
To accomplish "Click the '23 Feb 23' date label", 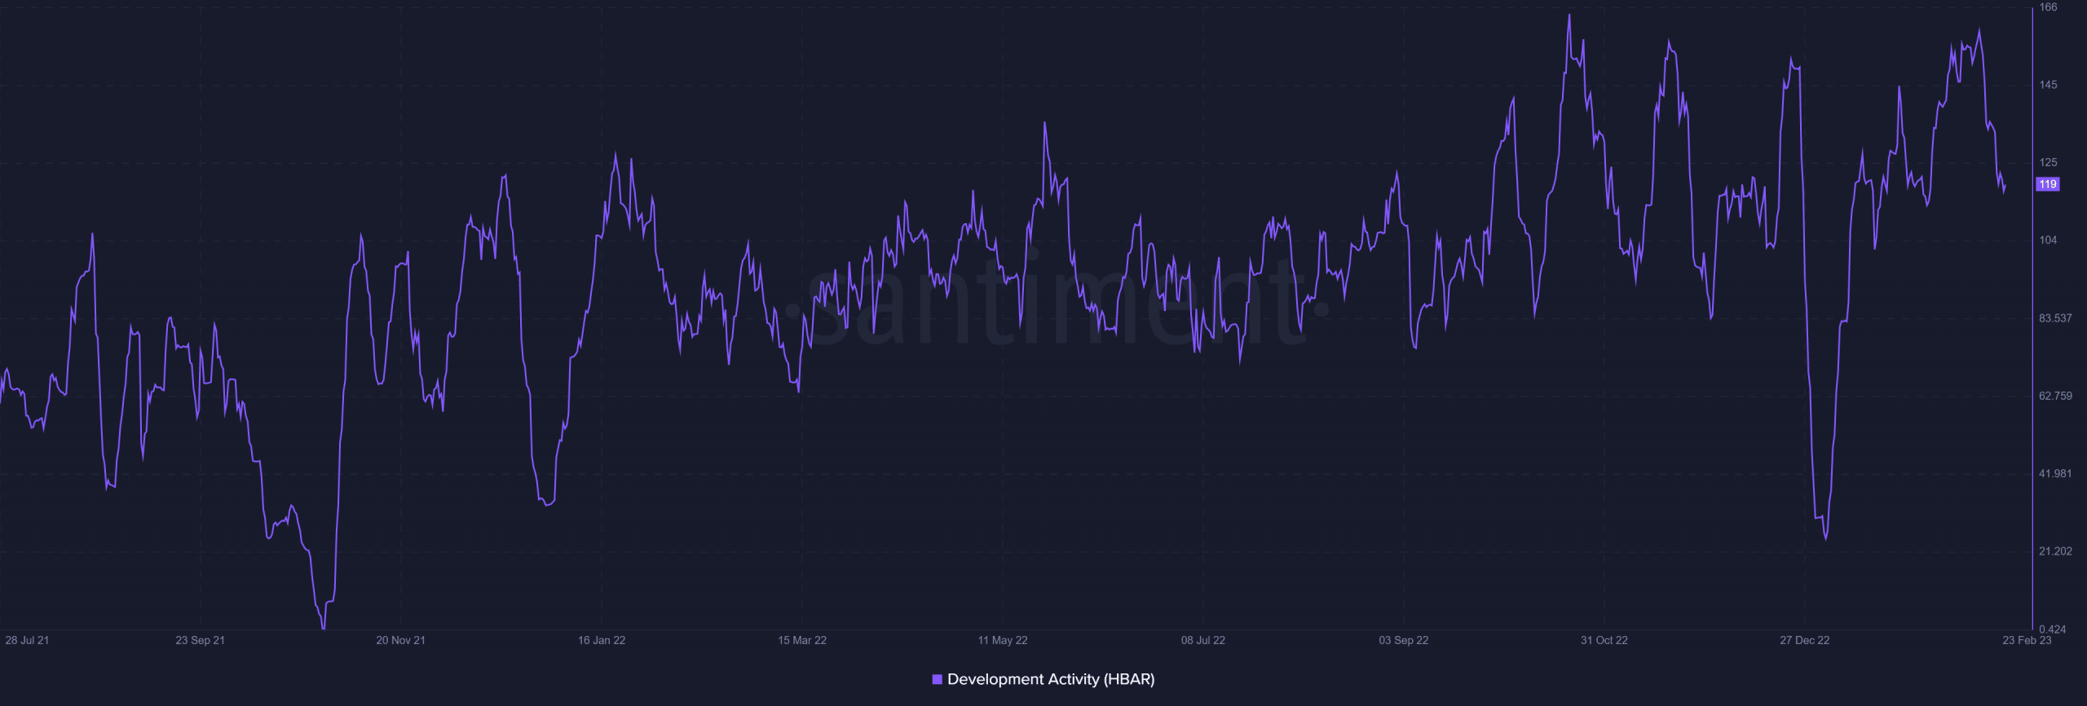I will click(x=2027, y=640).
